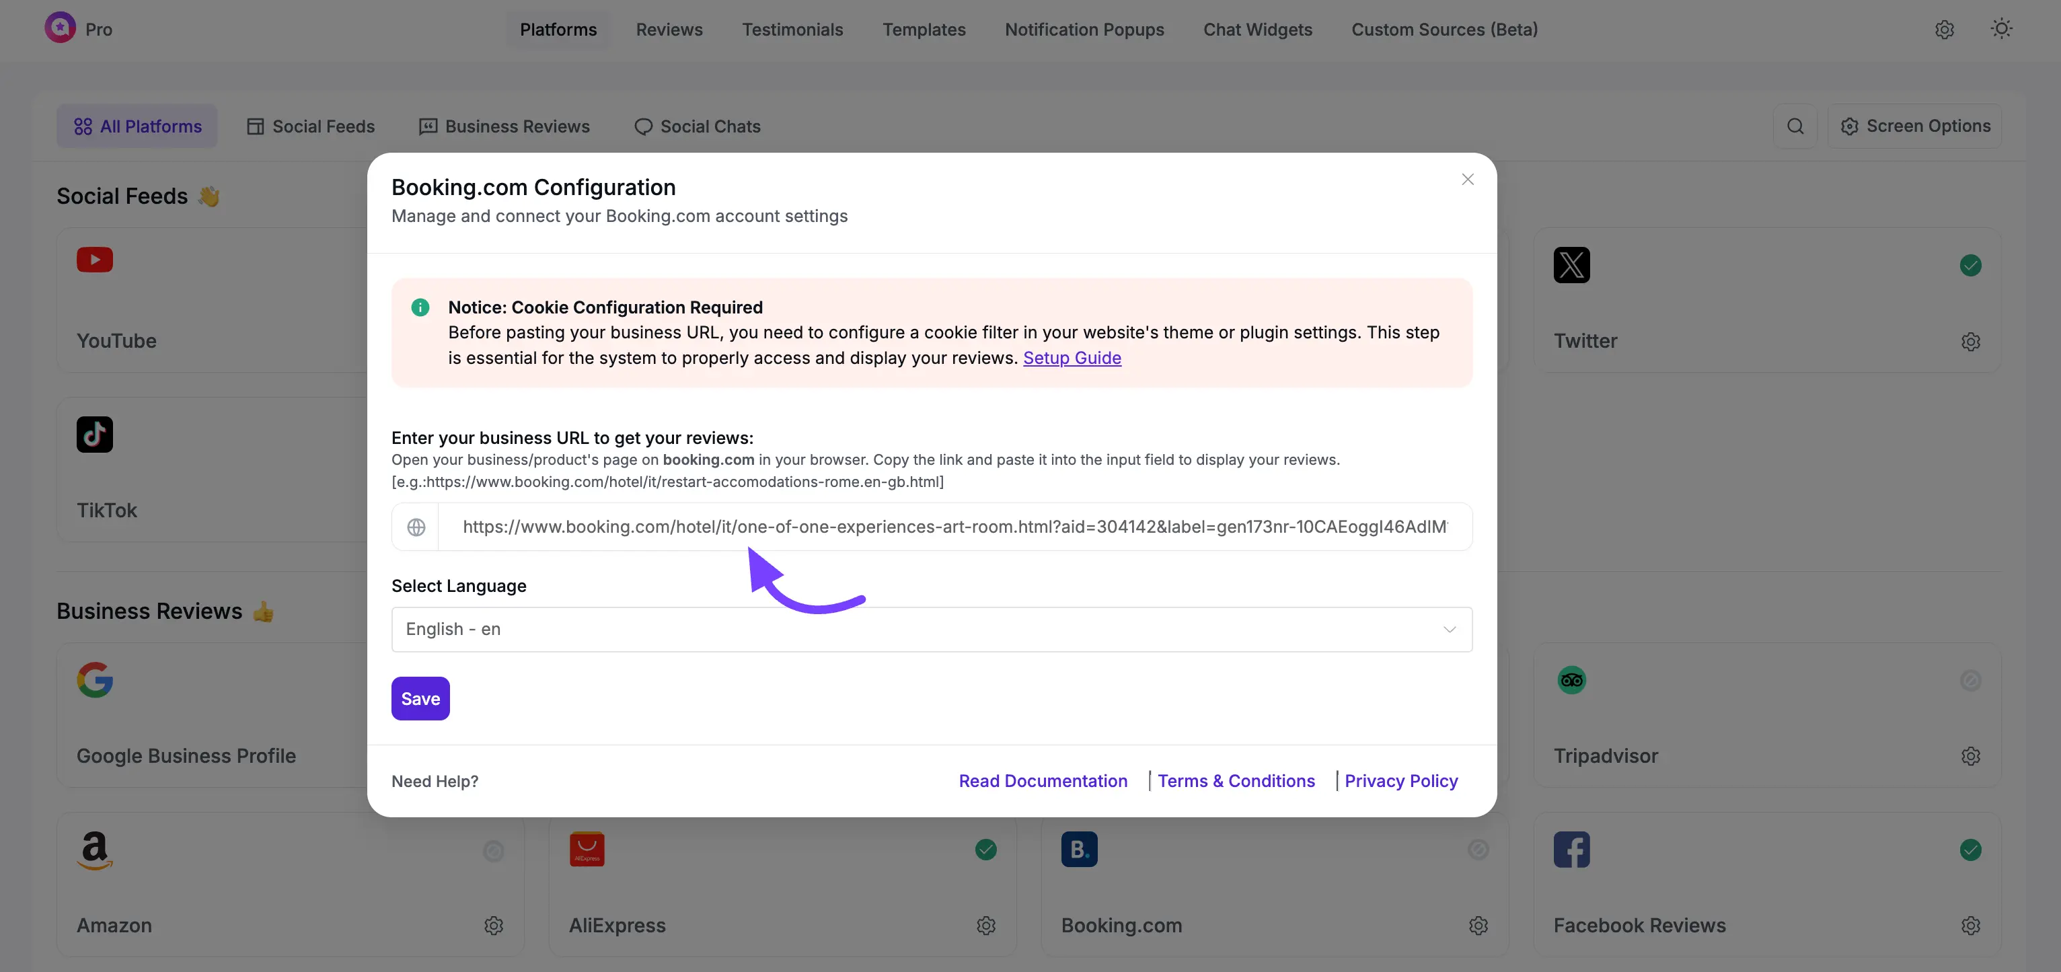Select the Amazon platform icon

tap(94, 850)
